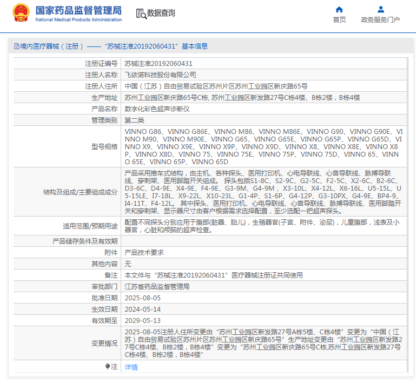Screen dimensions: 416x384
Task: Click the 产品技术要求 attachment value
Action: pos(144,252)
